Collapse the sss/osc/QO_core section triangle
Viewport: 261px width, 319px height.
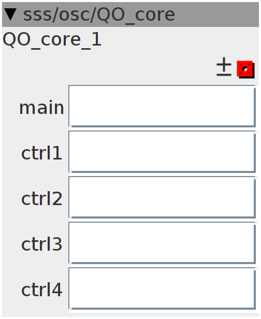click(x=10, y=15)
